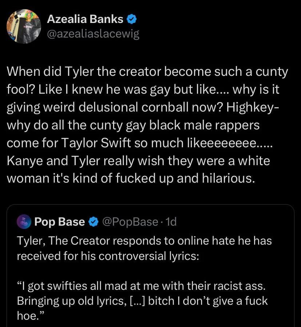
Task: Click the "1d" timestamp on quoted post
Action: click(x=170, y=222)
